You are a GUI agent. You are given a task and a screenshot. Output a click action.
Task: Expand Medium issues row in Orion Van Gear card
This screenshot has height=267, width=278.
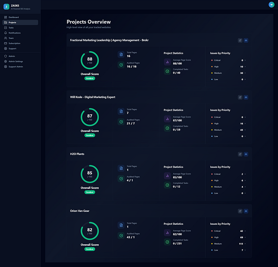[x=229, y=244]
